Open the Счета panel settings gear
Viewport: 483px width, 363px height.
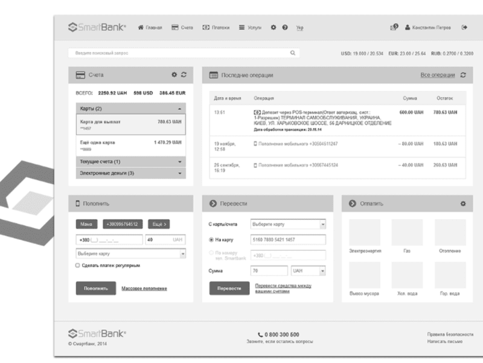tap(174, 74)
